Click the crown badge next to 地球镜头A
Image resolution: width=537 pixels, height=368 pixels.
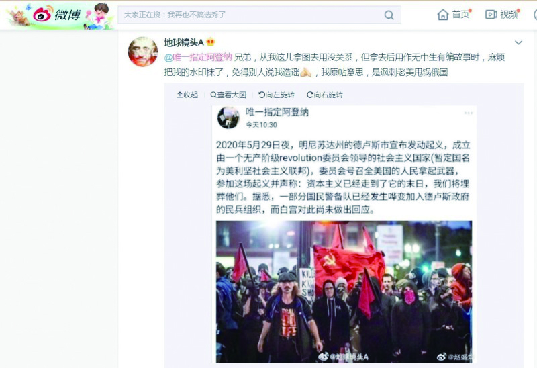211,42
